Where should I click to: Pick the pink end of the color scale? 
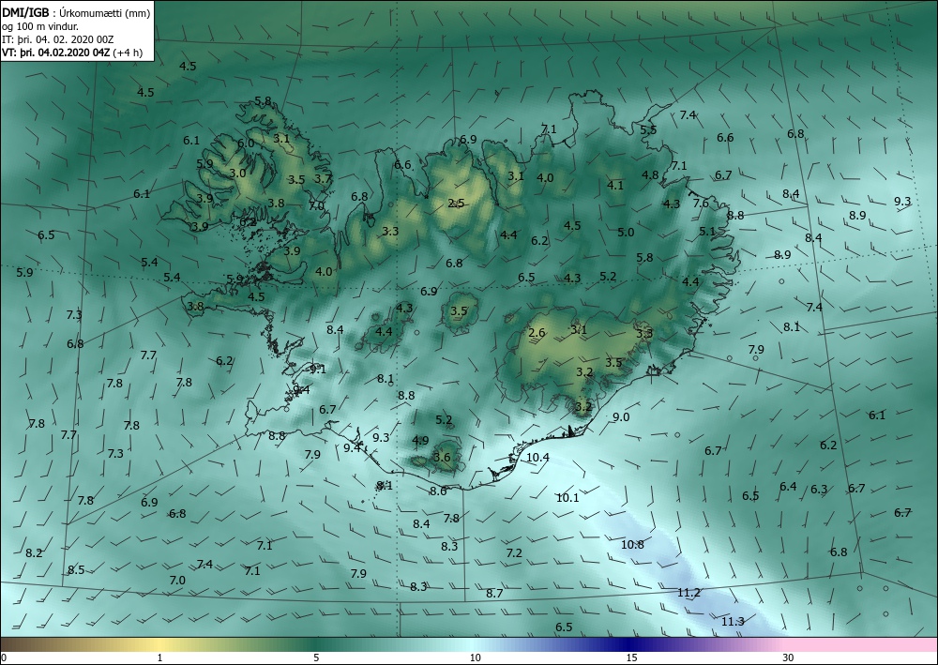(861, 644)
